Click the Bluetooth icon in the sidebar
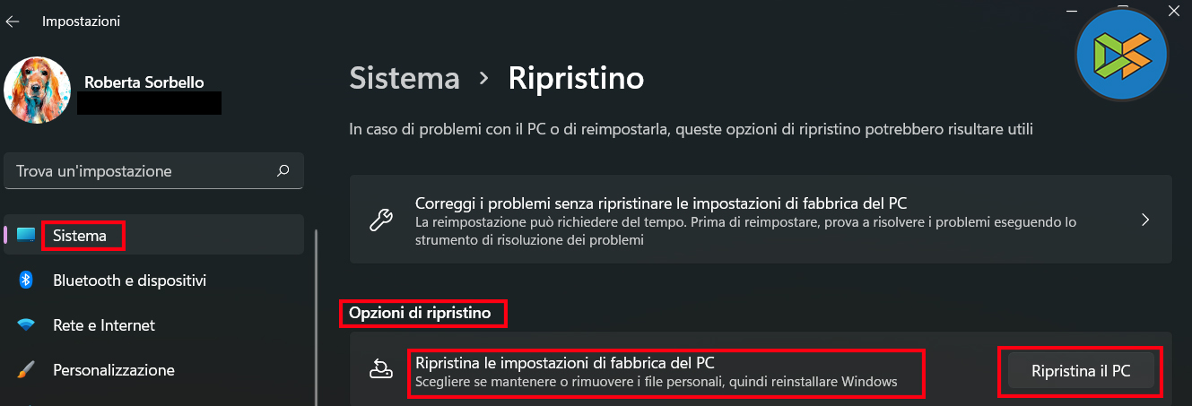The height and width of the screenshot is (406, 1192). point(26,281)
